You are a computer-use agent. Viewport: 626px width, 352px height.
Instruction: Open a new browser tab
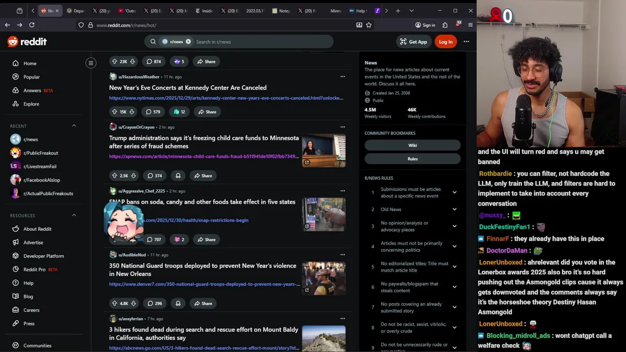pos(398,11)
